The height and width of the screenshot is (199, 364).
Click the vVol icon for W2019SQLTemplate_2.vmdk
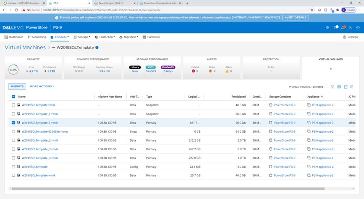coord(18,140)
